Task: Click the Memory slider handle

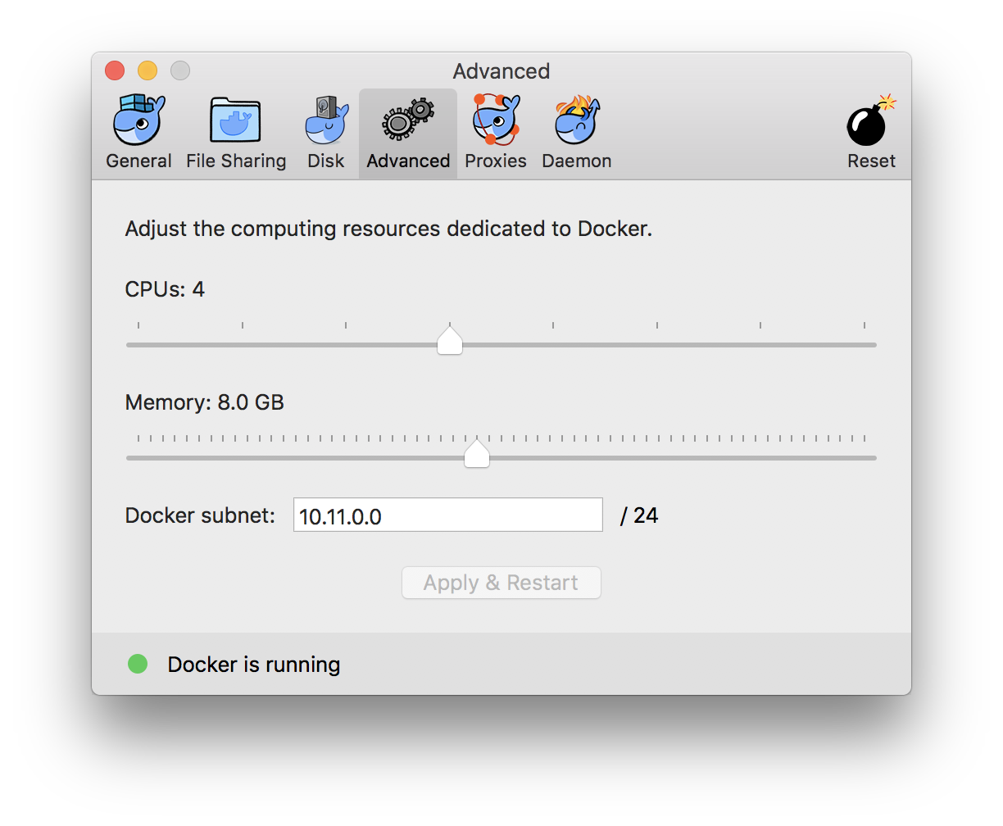Action: pos(477,454)
